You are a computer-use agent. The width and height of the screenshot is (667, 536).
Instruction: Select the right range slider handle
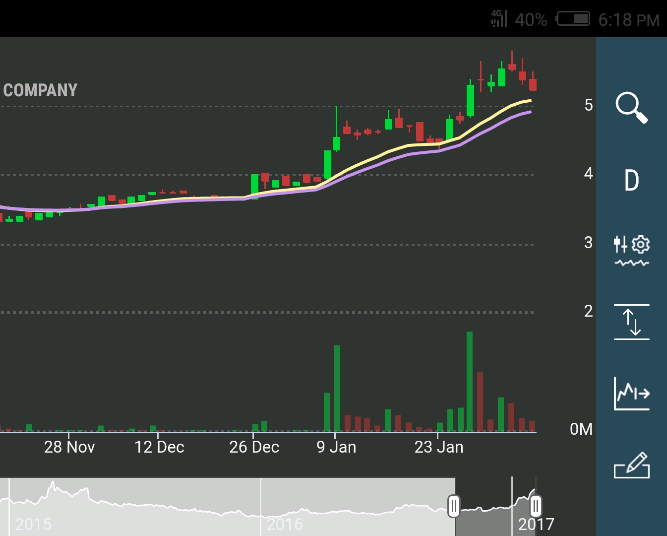(x=536, y=506)
